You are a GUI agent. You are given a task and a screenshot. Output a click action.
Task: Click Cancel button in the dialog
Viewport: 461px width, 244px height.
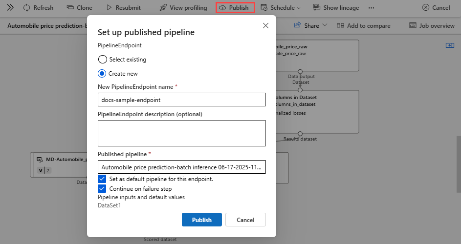(x=245, y=220)
